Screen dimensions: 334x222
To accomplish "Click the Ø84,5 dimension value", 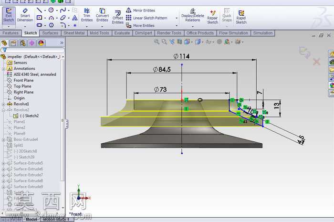I will (162, 69).
